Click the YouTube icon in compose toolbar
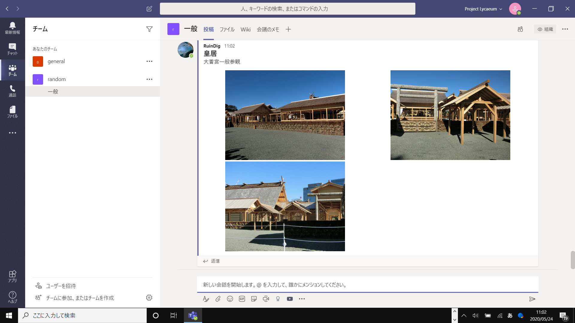The height and width of the screenshot is (323, 575). coord(290,299)
